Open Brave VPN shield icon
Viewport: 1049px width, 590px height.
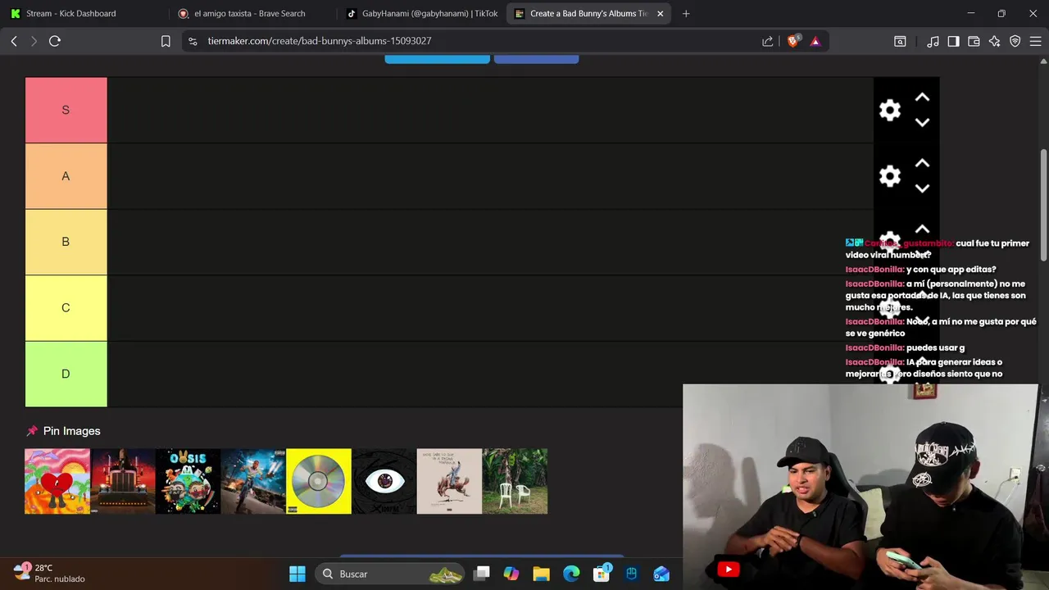coord(1015,41)
